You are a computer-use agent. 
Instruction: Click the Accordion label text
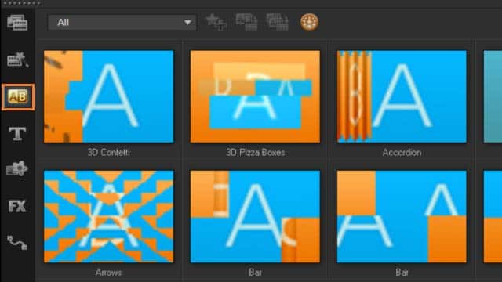402,153
